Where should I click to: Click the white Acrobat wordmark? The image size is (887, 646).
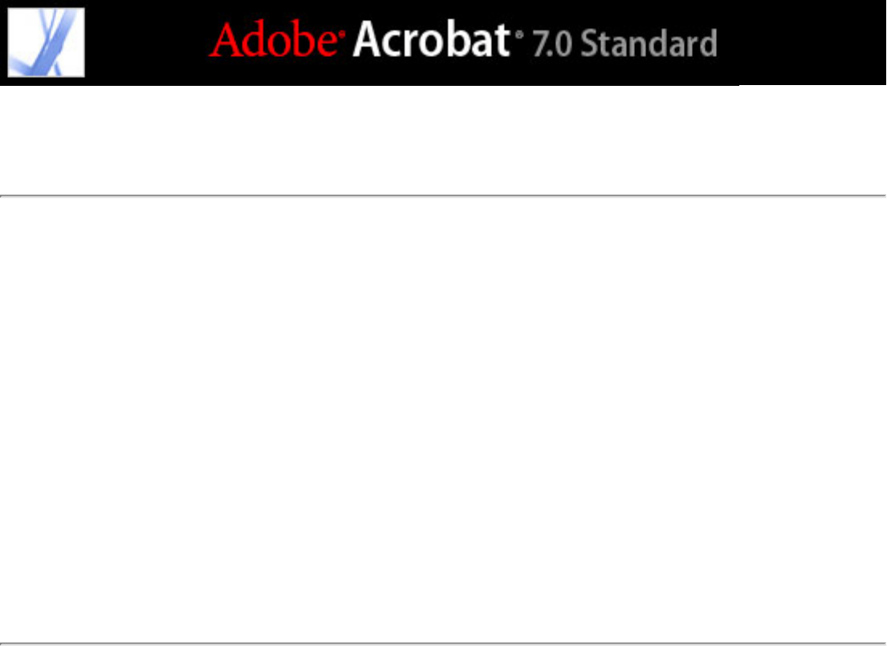(432, 39)
